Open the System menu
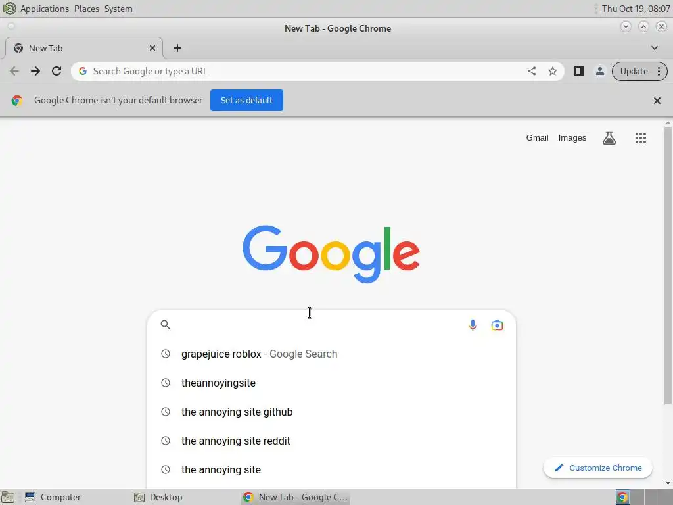The width and height of the screenshot is (673, 505). click(118, 9)
